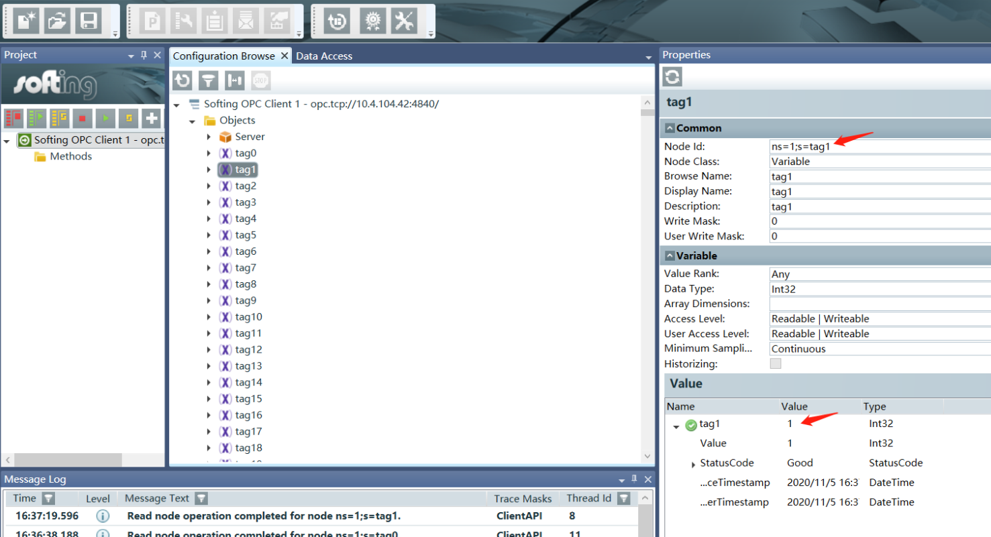Click the Server object cube icon
Screen dimensions: 991x537
click(x=225, y=137)
